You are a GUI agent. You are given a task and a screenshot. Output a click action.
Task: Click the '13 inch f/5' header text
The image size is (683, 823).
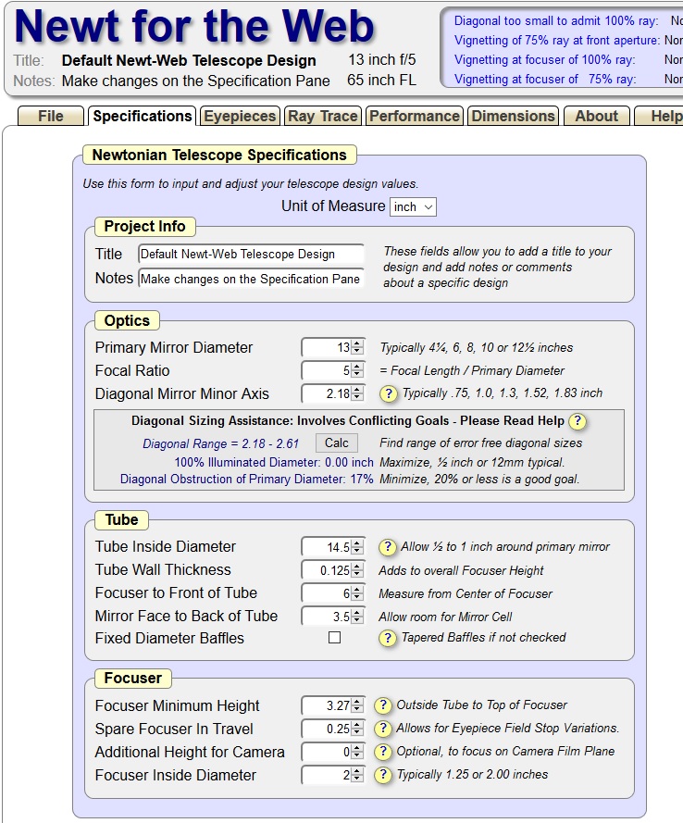pyautogui.click(x=382, y=60)
